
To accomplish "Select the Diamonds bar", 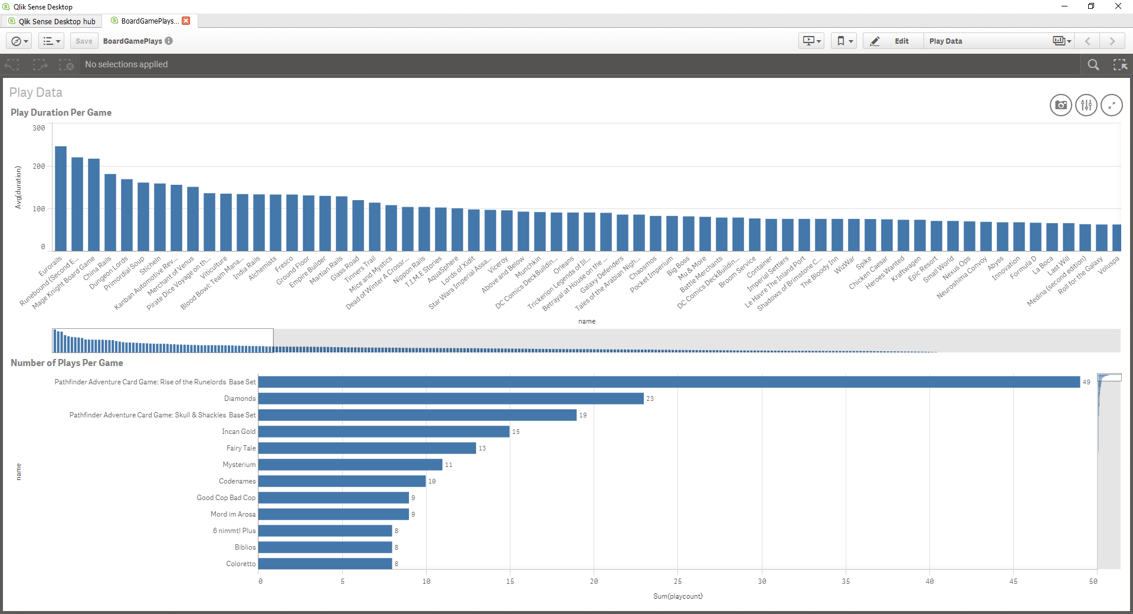I will [451, 399].
